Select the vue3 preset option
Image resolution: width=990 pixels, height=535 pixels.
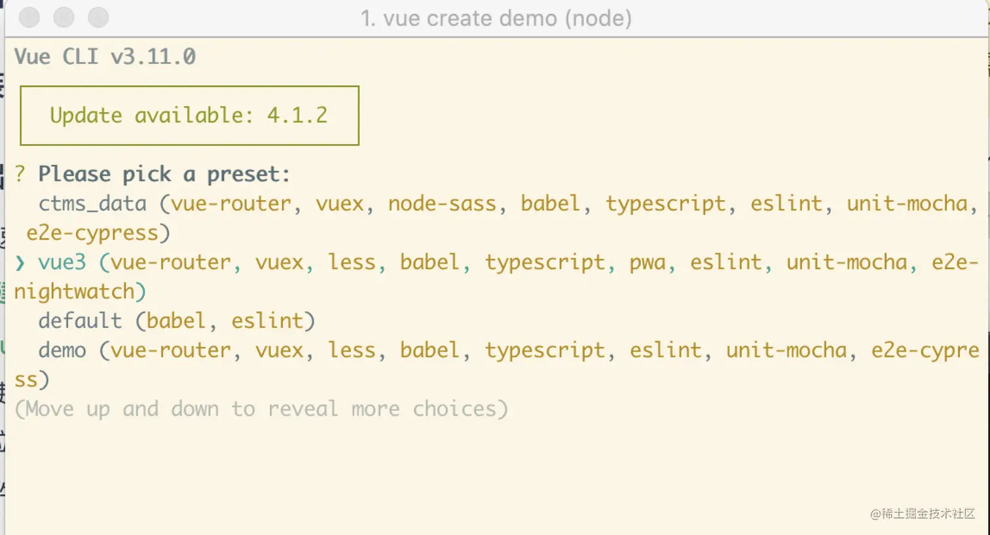click(496, 276)
